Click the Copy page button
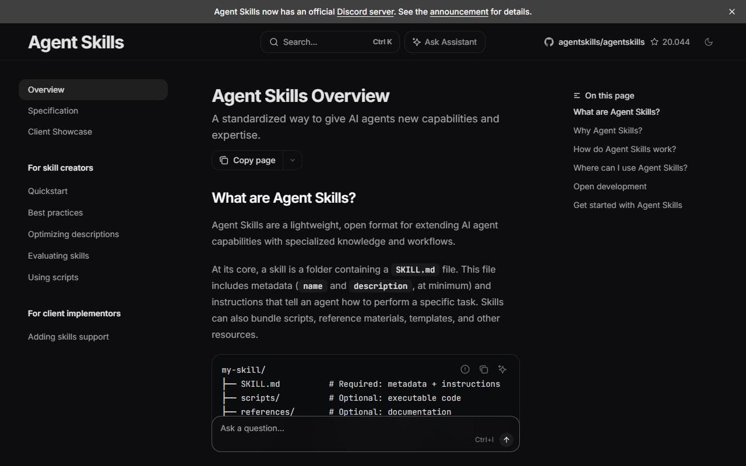 [x=248, y=160]
